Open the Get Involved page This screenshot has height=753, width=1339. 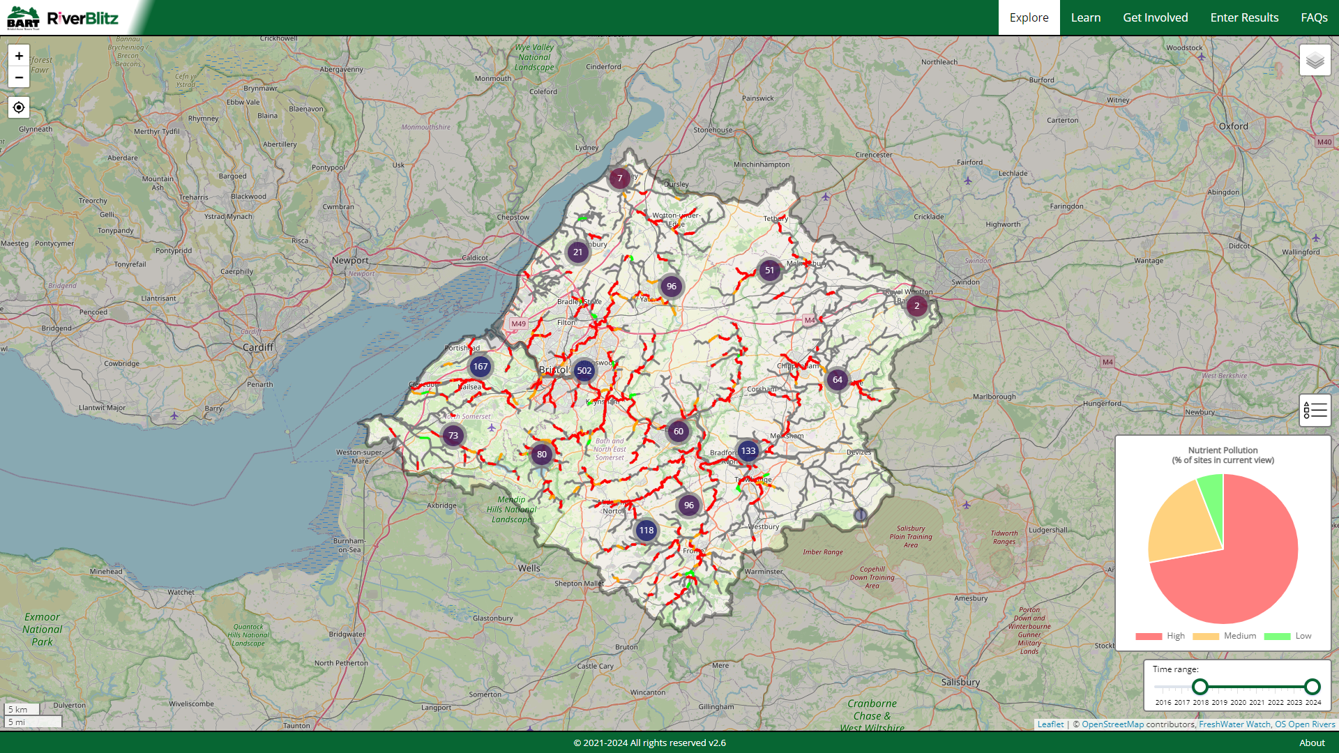point(1155,17)
